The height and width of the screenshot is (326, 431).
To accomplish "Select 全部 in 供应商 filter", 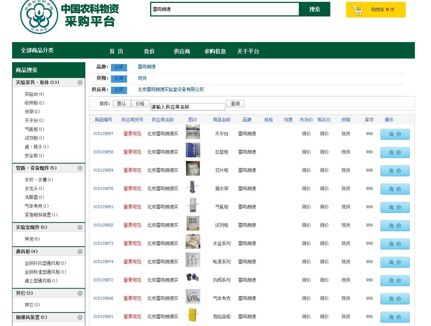I will [119, 90].
